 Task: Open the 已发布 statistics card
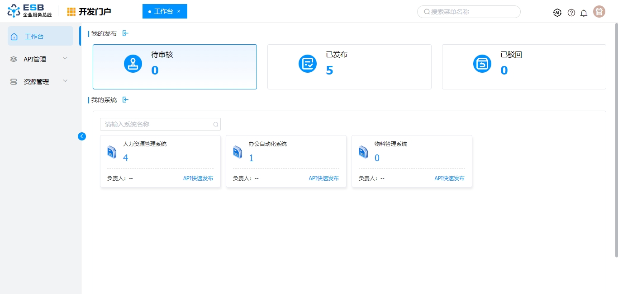[349, 67]
